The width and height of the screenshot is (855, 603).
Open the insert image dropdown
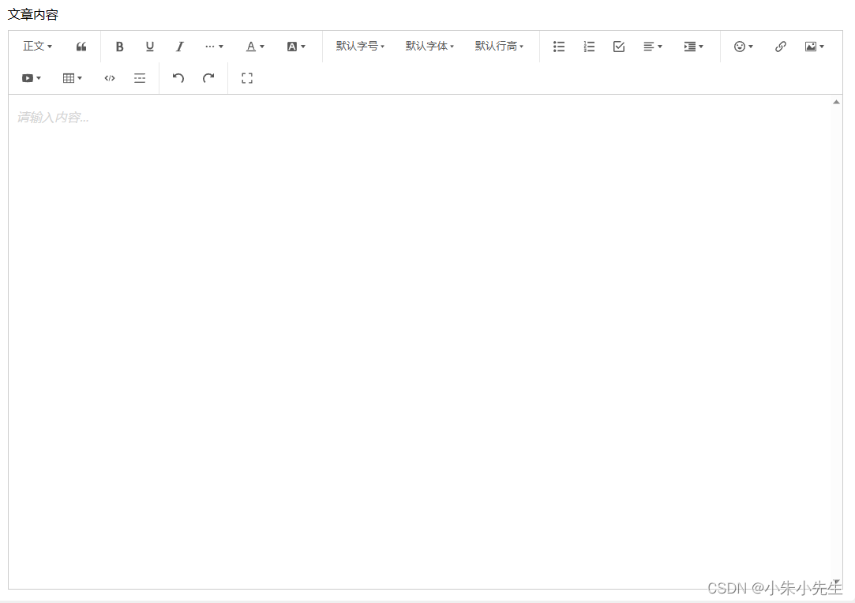[x=815, y=47]
